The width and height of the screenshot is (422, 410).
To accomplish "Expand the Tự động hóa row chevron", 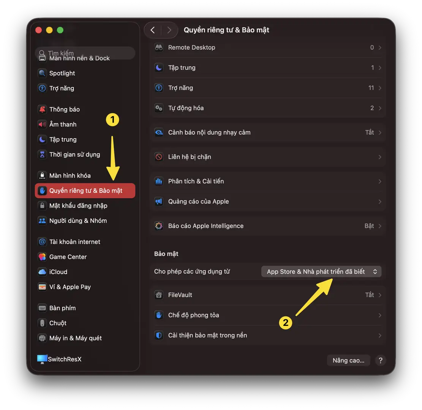I will (x=380, y=108).
